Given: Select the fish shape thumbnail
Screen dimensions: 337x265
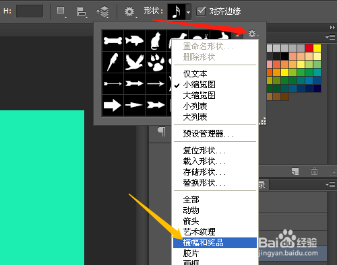Looking at the screenshot, I should pyautogui.click(x=134, y=40).
